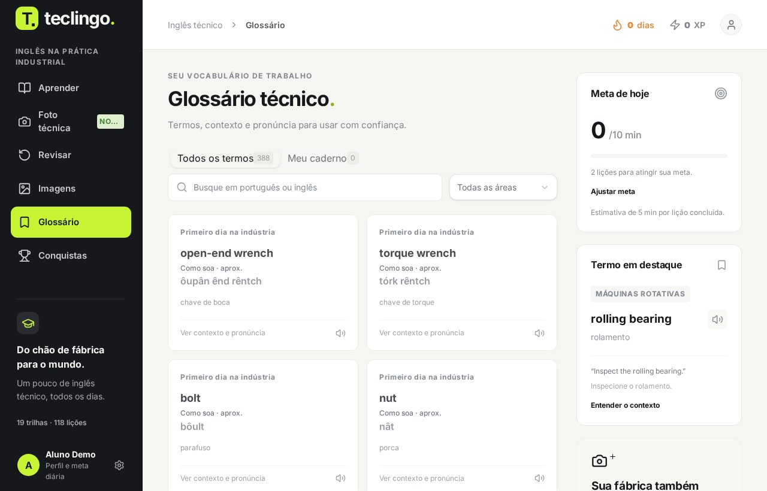
Task: Open the Todas as áreas dropdown
Action: tap(503, 187)
